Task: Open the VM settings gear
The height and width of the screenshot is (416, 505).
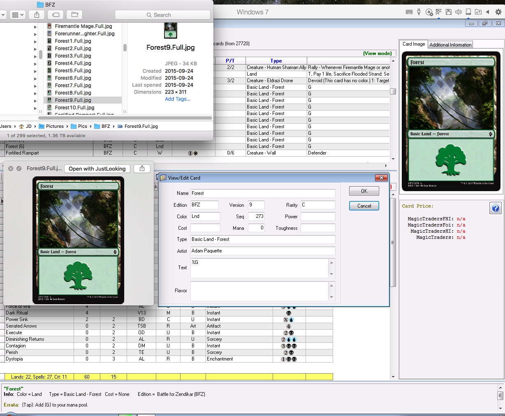Action: pos(498,12)
